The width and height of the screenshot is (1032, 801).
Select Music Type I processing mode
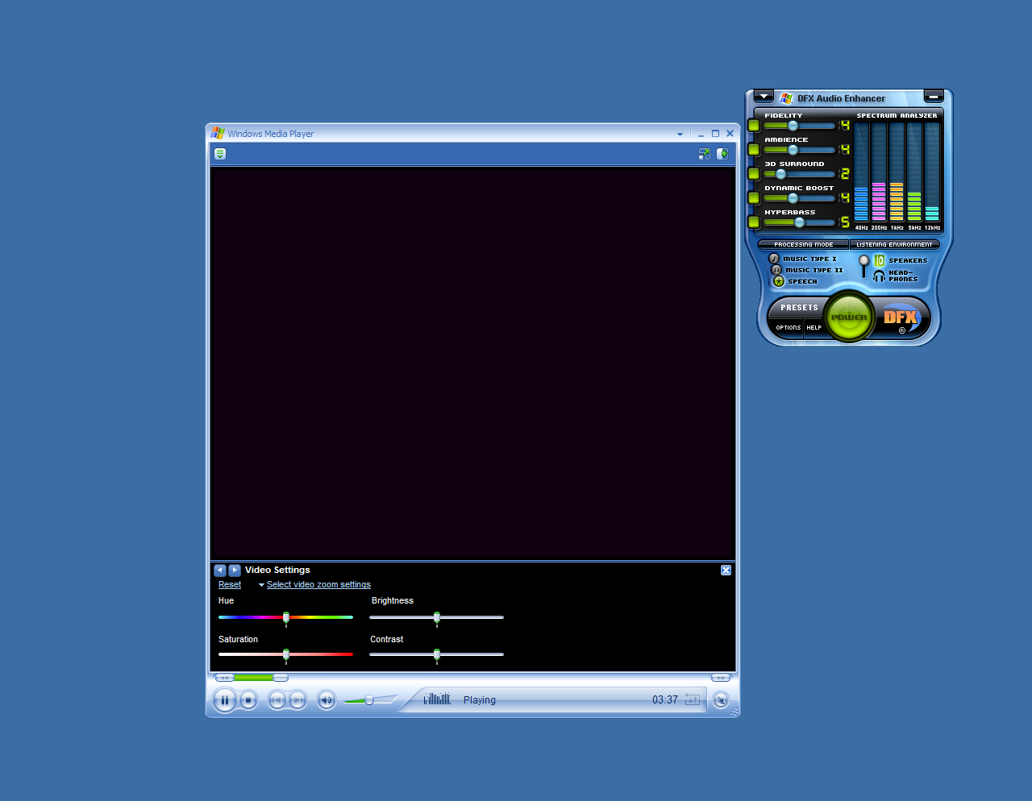point(774,259)
